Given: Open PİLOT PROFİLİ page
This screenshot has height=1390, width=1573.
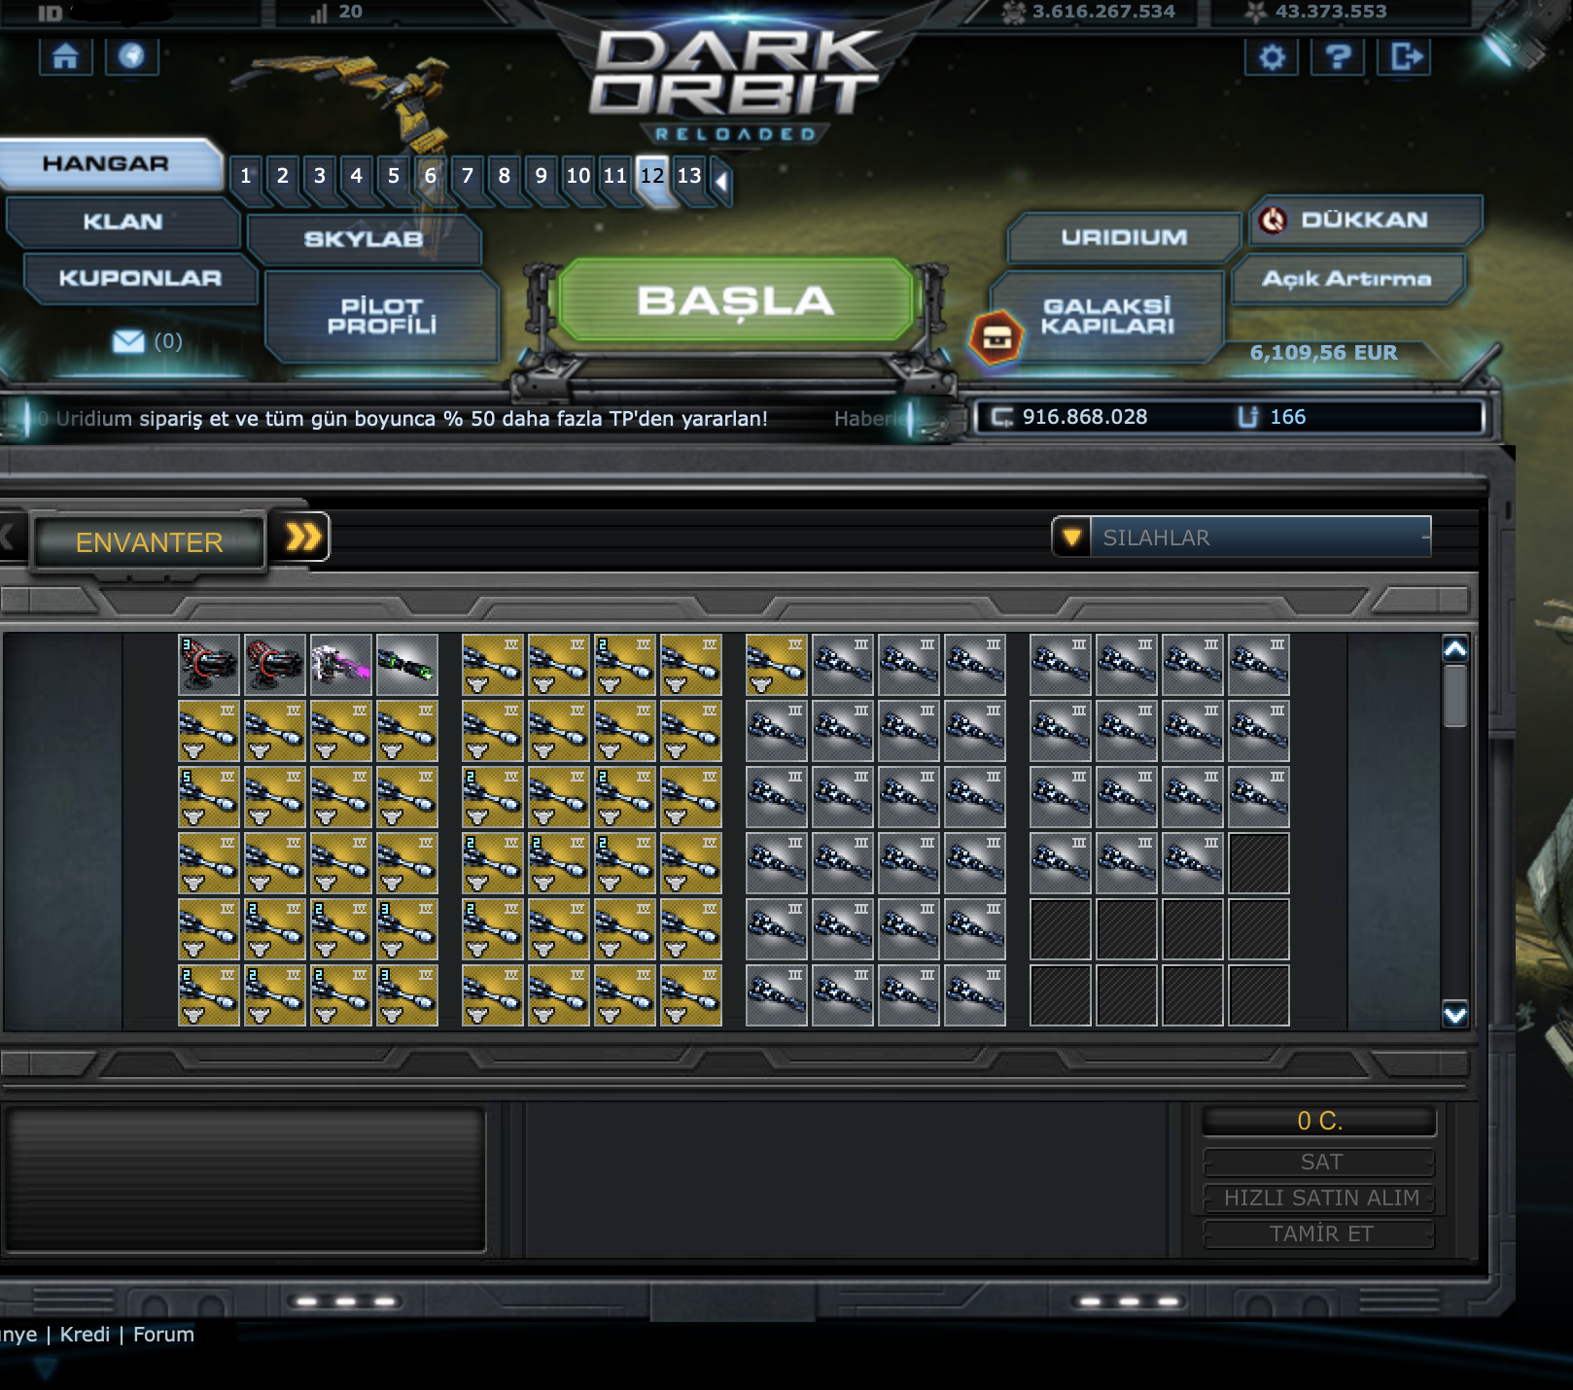Looking at the screenshot, I should pyautogui.click(x=381, y=316).
